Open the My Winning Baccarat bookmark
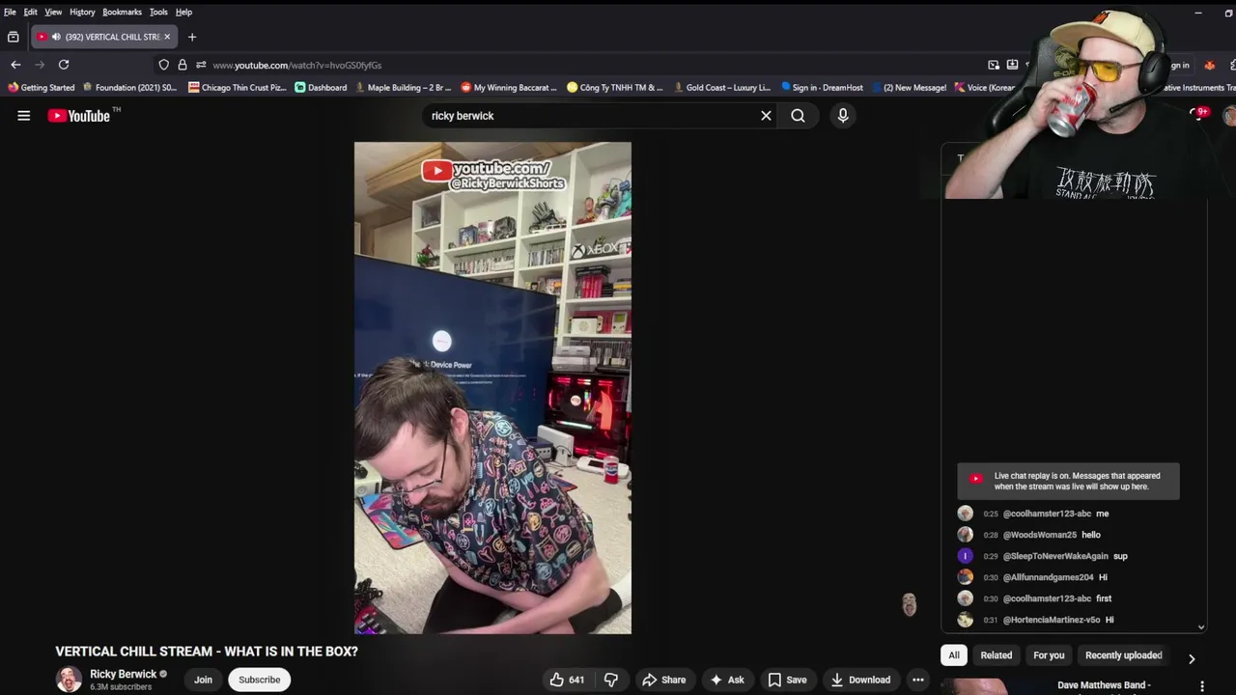 click(508, 88)
